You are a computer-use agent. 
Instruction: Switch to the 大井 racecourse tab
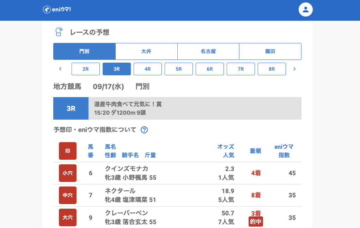pyautogui.click(x=146, y=51)
